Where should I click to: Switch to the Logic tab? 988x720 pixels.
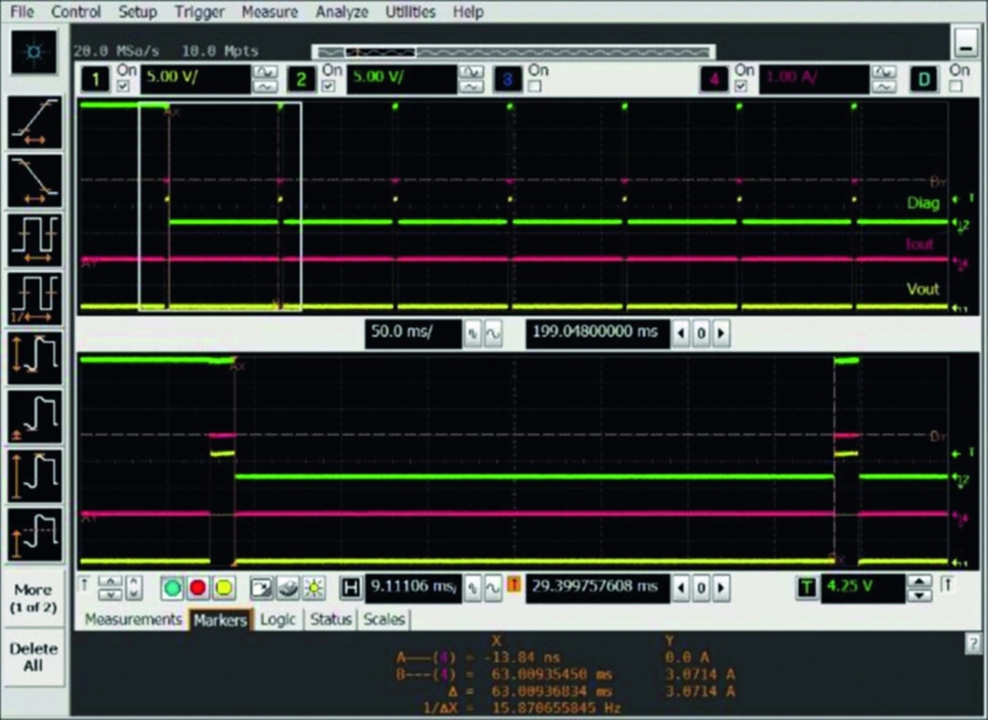(278, 619)
